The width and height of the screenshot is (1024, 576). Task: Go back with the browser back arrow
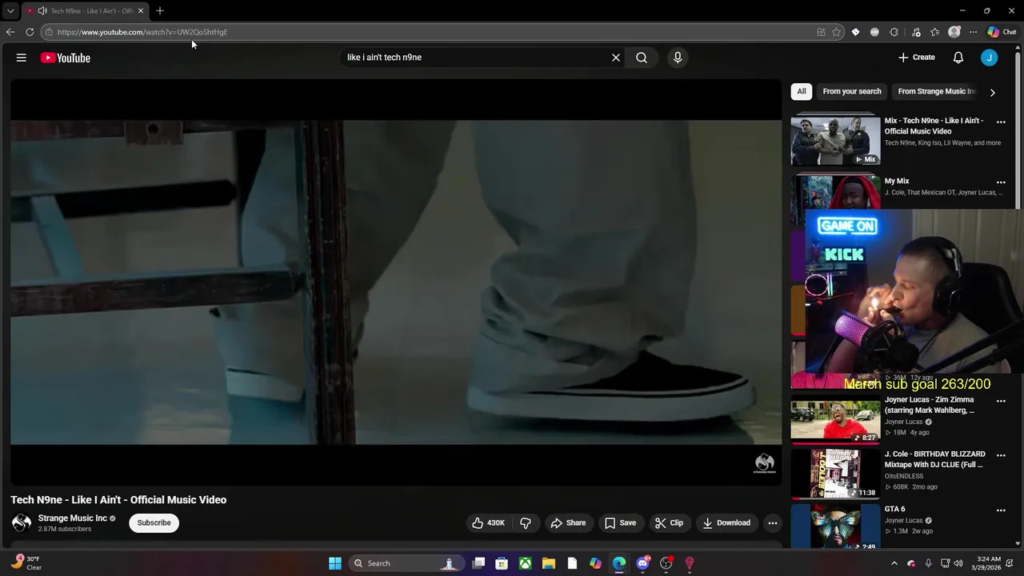pos(10,32)
